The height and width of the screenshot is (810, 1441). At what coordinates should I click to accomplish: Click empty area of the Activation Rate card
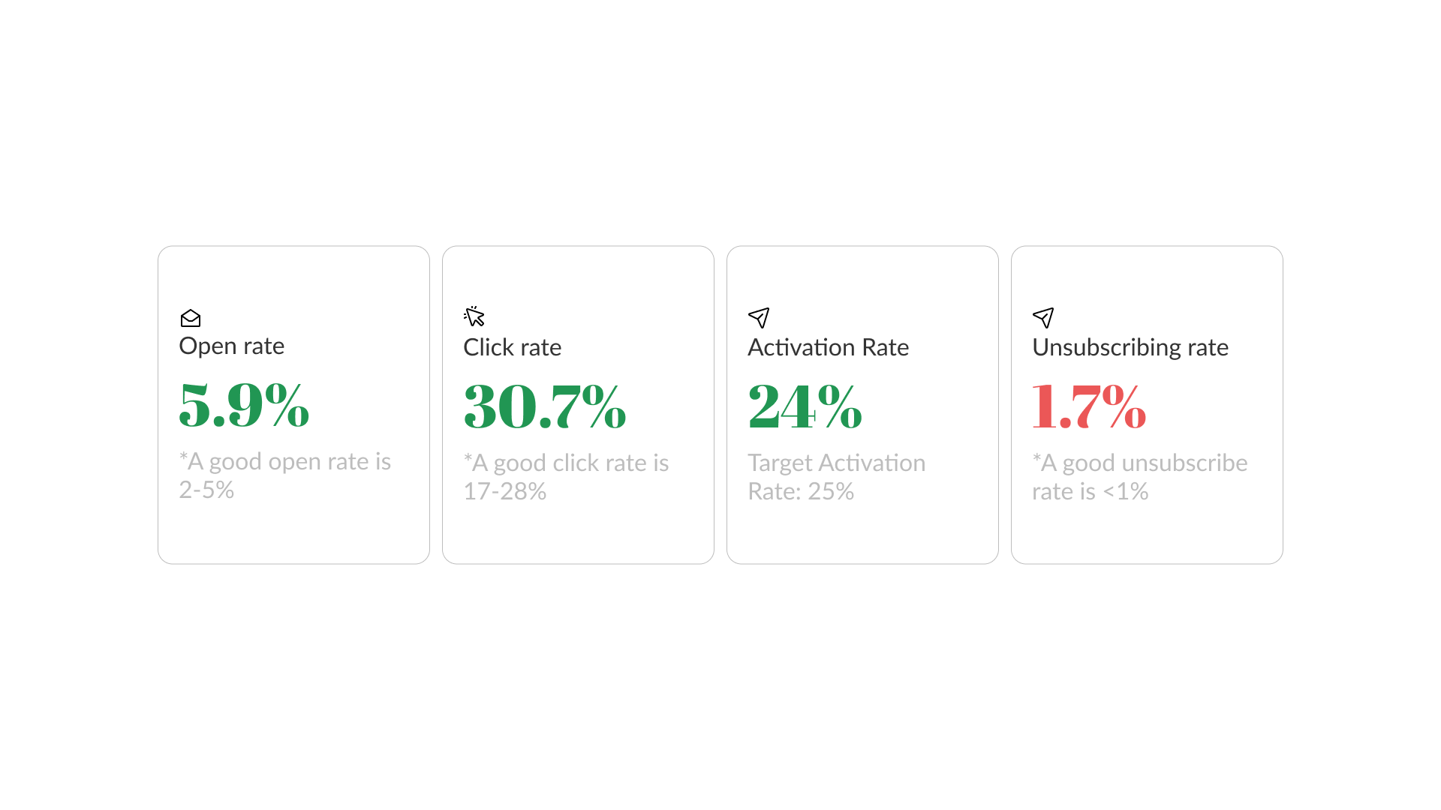pos(862,533)
